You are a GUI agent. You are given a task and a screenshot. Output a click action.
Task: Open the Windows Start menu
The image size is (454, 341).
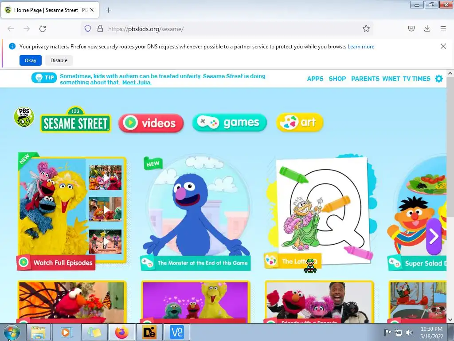[x=12, y=332]
